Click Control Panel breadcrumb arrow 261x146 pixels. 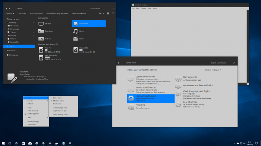[x=119, y=63]
